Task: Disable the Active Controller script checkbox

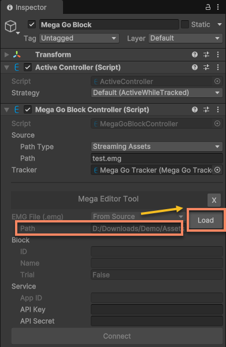Action: (28, 67)
